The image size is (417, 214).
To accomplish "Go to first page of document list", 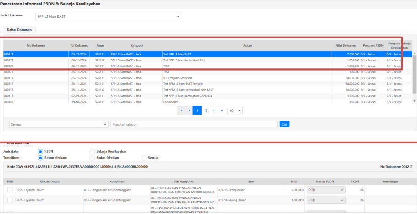I will coord(182,110).
